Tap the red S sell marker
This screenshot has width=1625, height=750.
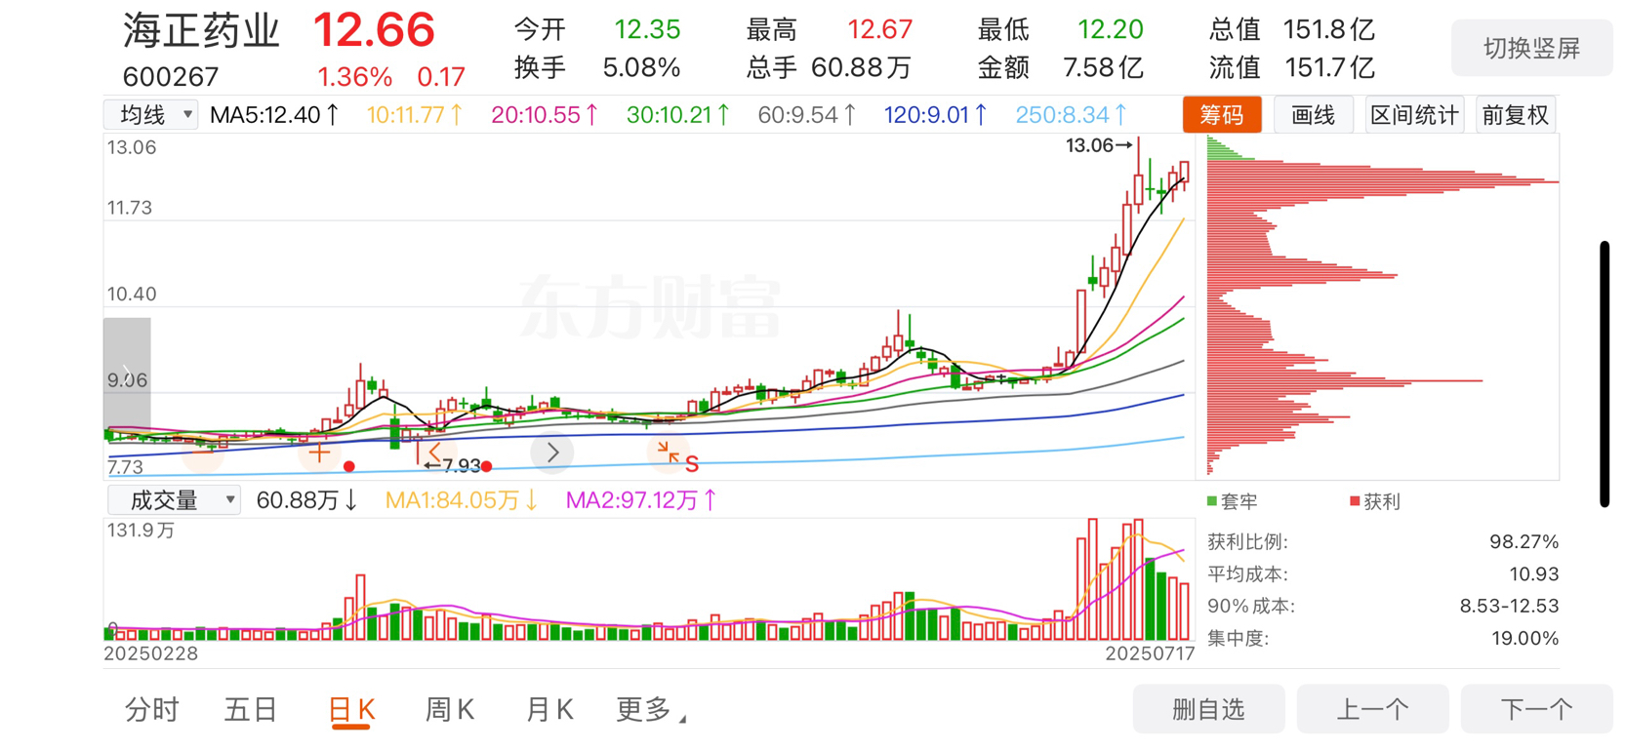692,464
